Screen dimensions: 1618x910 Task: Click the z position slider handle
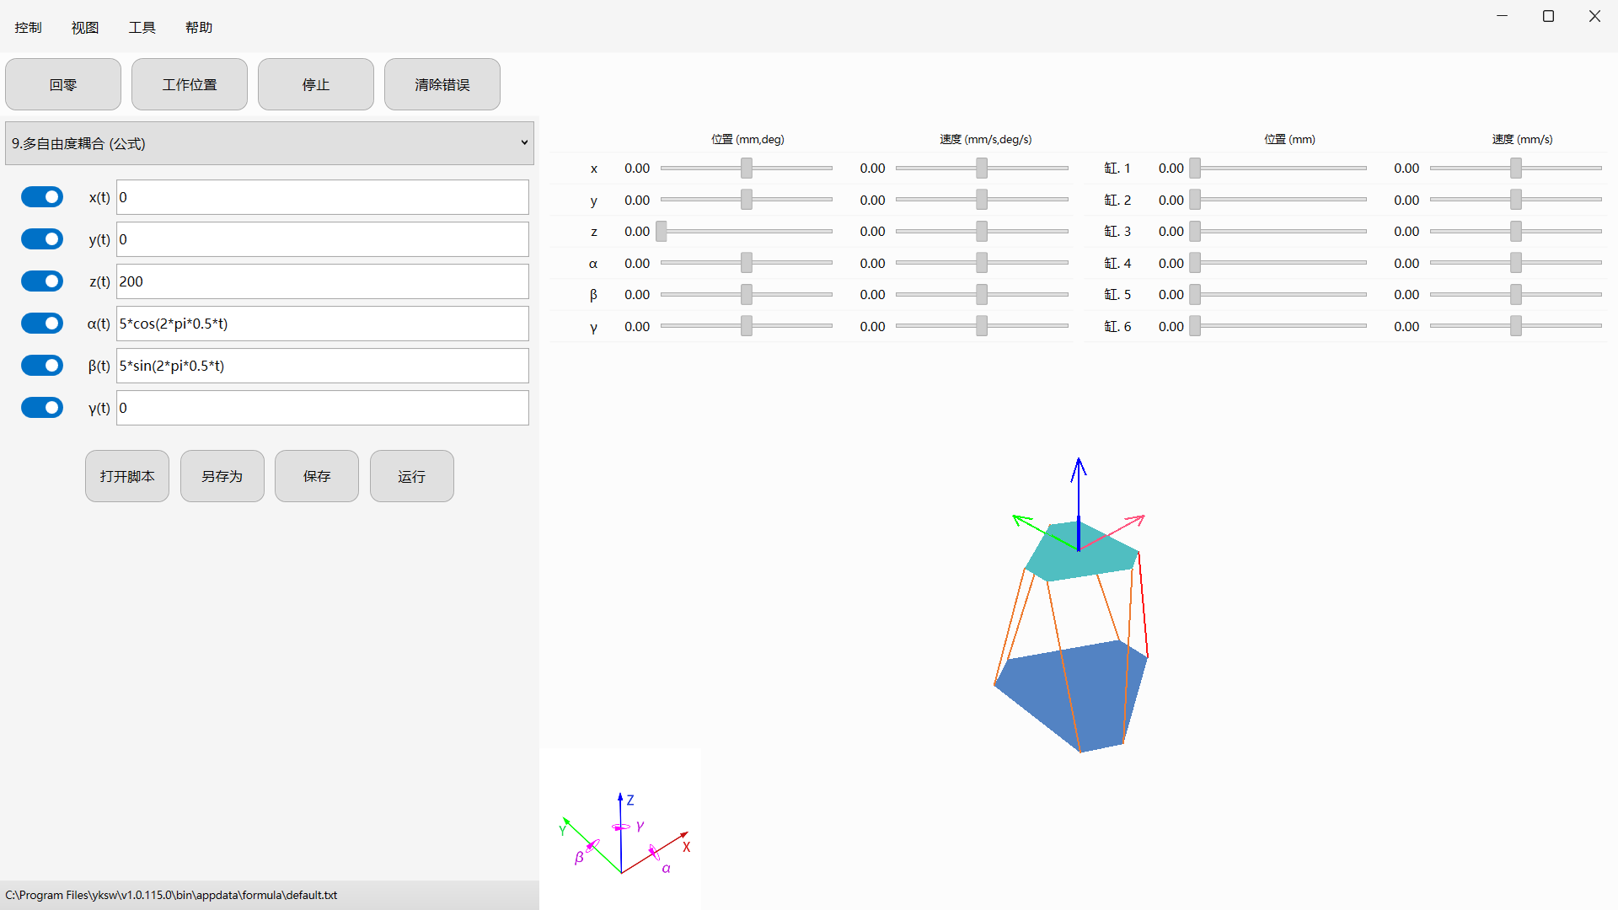pyautogui.click(x=662, y=231)
